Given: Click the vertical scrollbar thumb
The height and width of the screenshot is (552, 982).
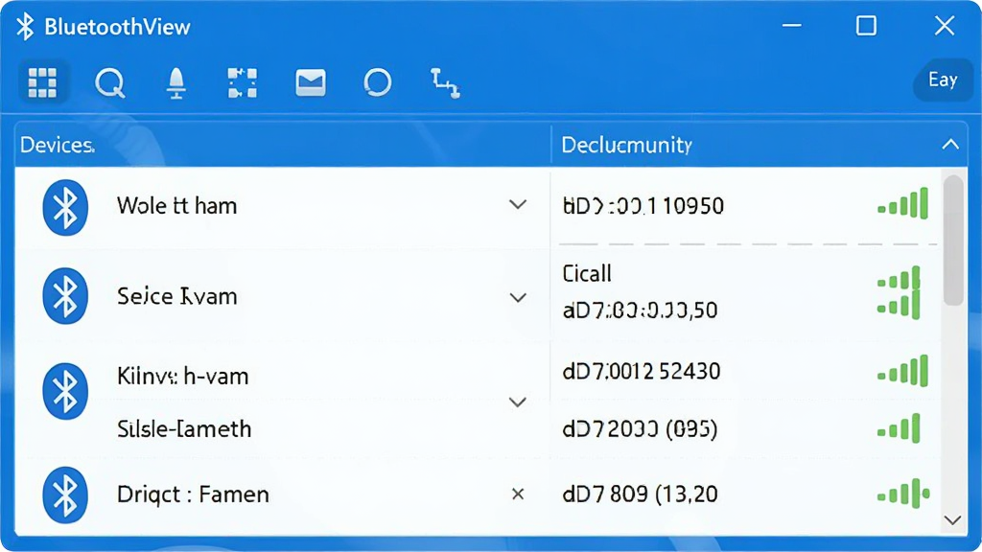Looking at the screenshot, I should [953, 241].
